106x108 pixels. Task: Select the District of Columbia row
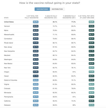(x=50, y=80)
